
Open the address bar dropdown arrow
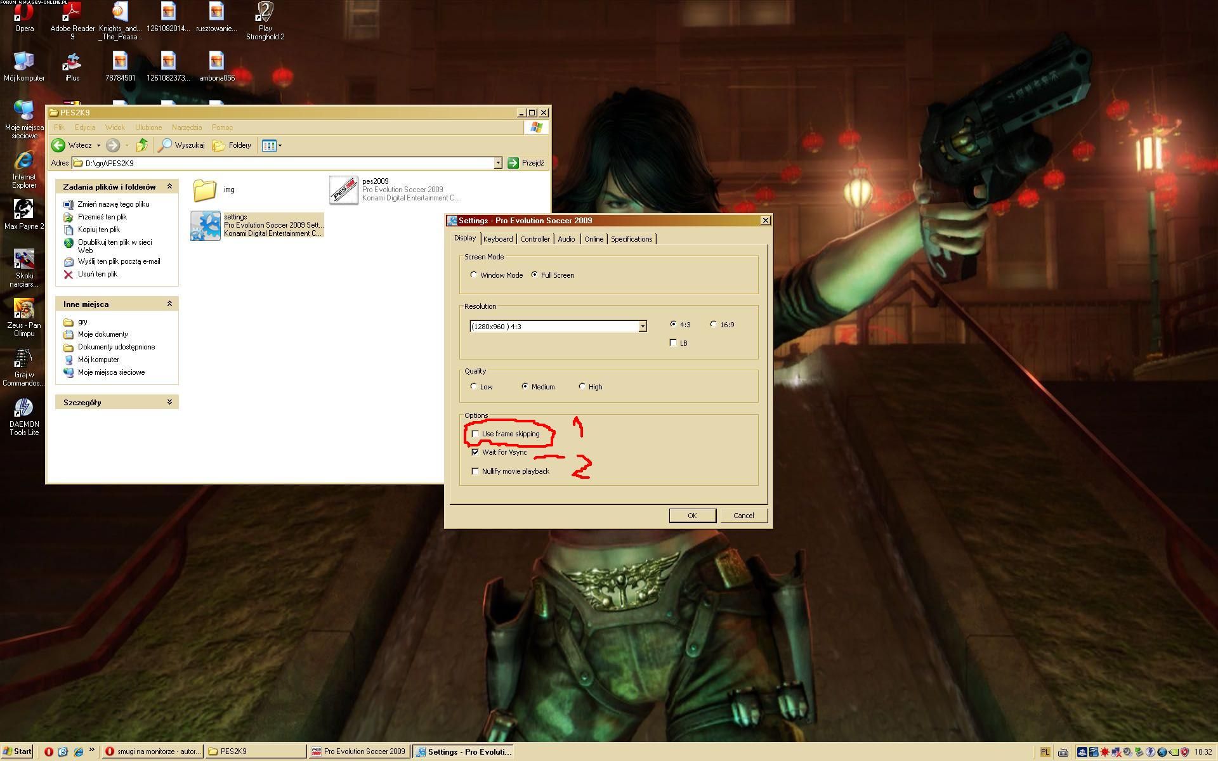pos(498,163)
